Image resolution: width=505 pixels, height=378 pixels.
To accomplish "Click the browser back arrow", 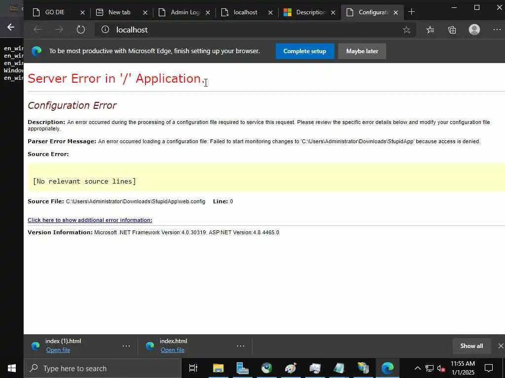I will (x=37, y=30).
